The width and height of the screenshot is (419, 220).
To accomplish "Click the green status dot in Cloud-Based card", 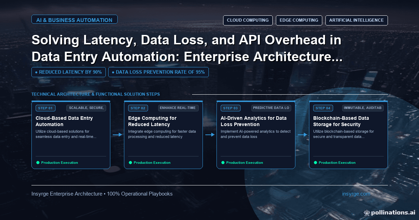I will coord(38,162).
